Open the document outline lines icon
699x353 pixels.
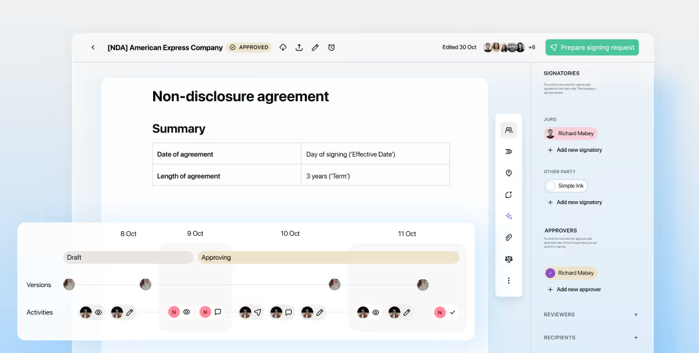click(x=509, y=152)
